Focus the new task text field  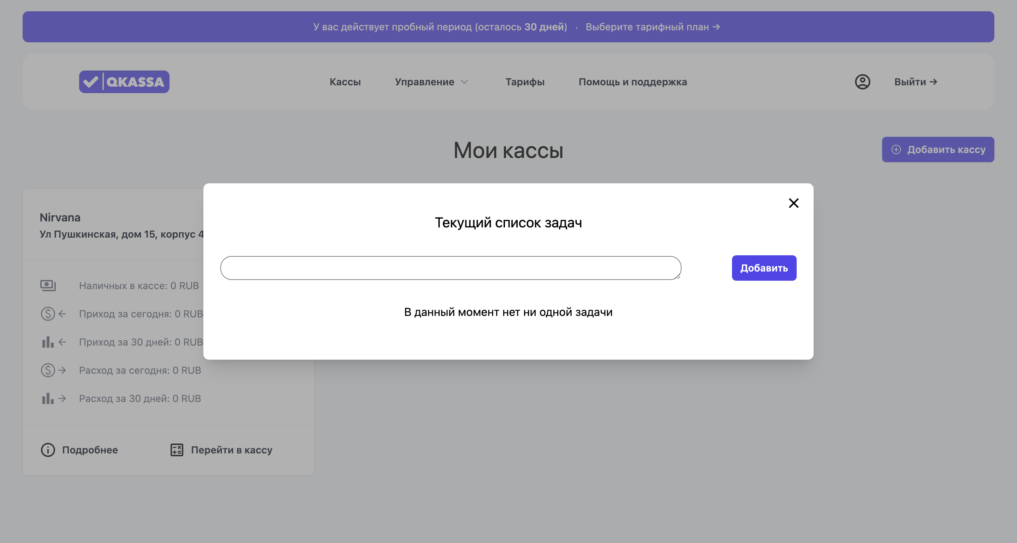pyautogui.click(x=451, y=268)
